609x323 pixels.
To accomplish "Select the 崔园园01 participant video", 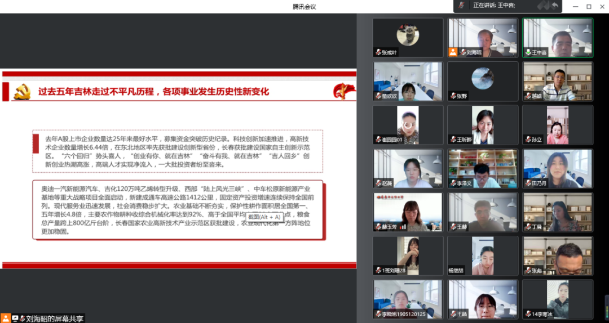I will pyautogui.click(x=408, y=124).
